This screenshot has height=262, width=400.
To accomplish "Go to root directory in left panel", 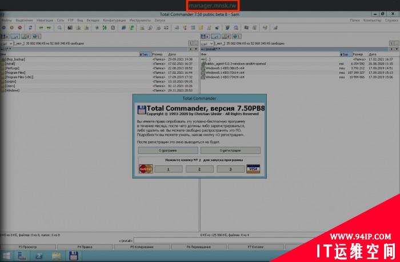I will coord(190,43).
